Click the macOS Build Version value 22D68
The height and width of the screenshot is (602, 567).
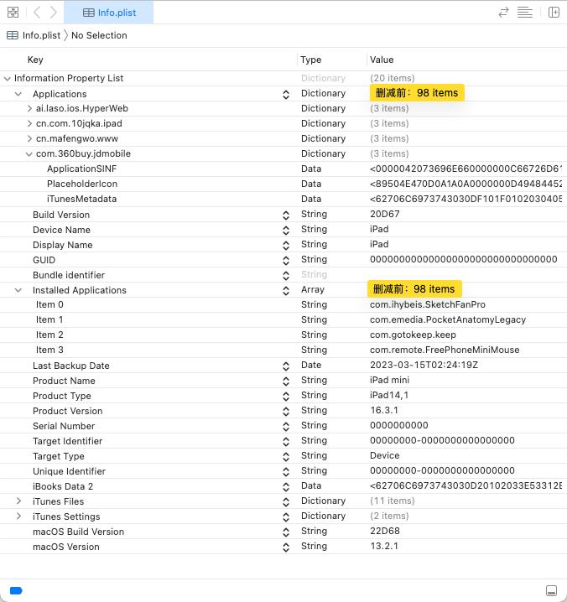tap(385, 531)
